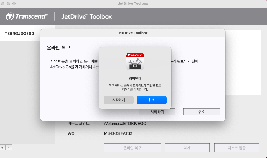Click 취소 button in 온라인 복구 sheet
The image size is (267, 158).
[201, 112]
